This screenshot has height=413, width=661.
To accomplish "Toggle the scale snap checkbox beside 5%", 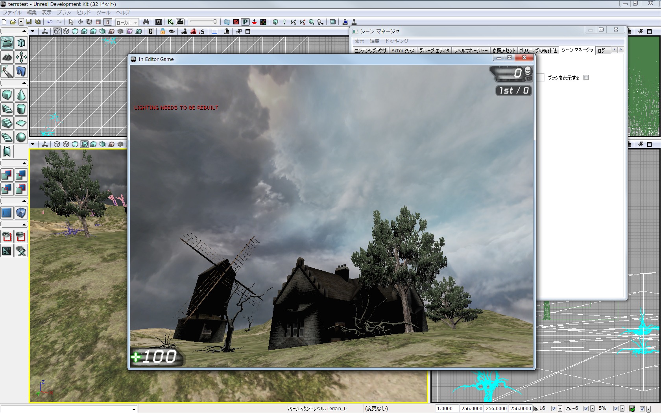I will (616, 409).
